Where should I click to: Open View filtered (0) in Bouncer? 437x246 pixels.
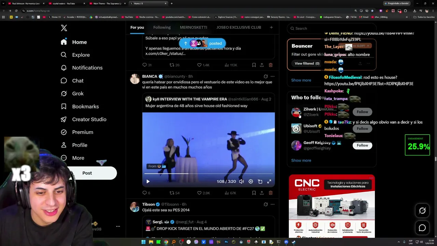[x=307, y=64]
